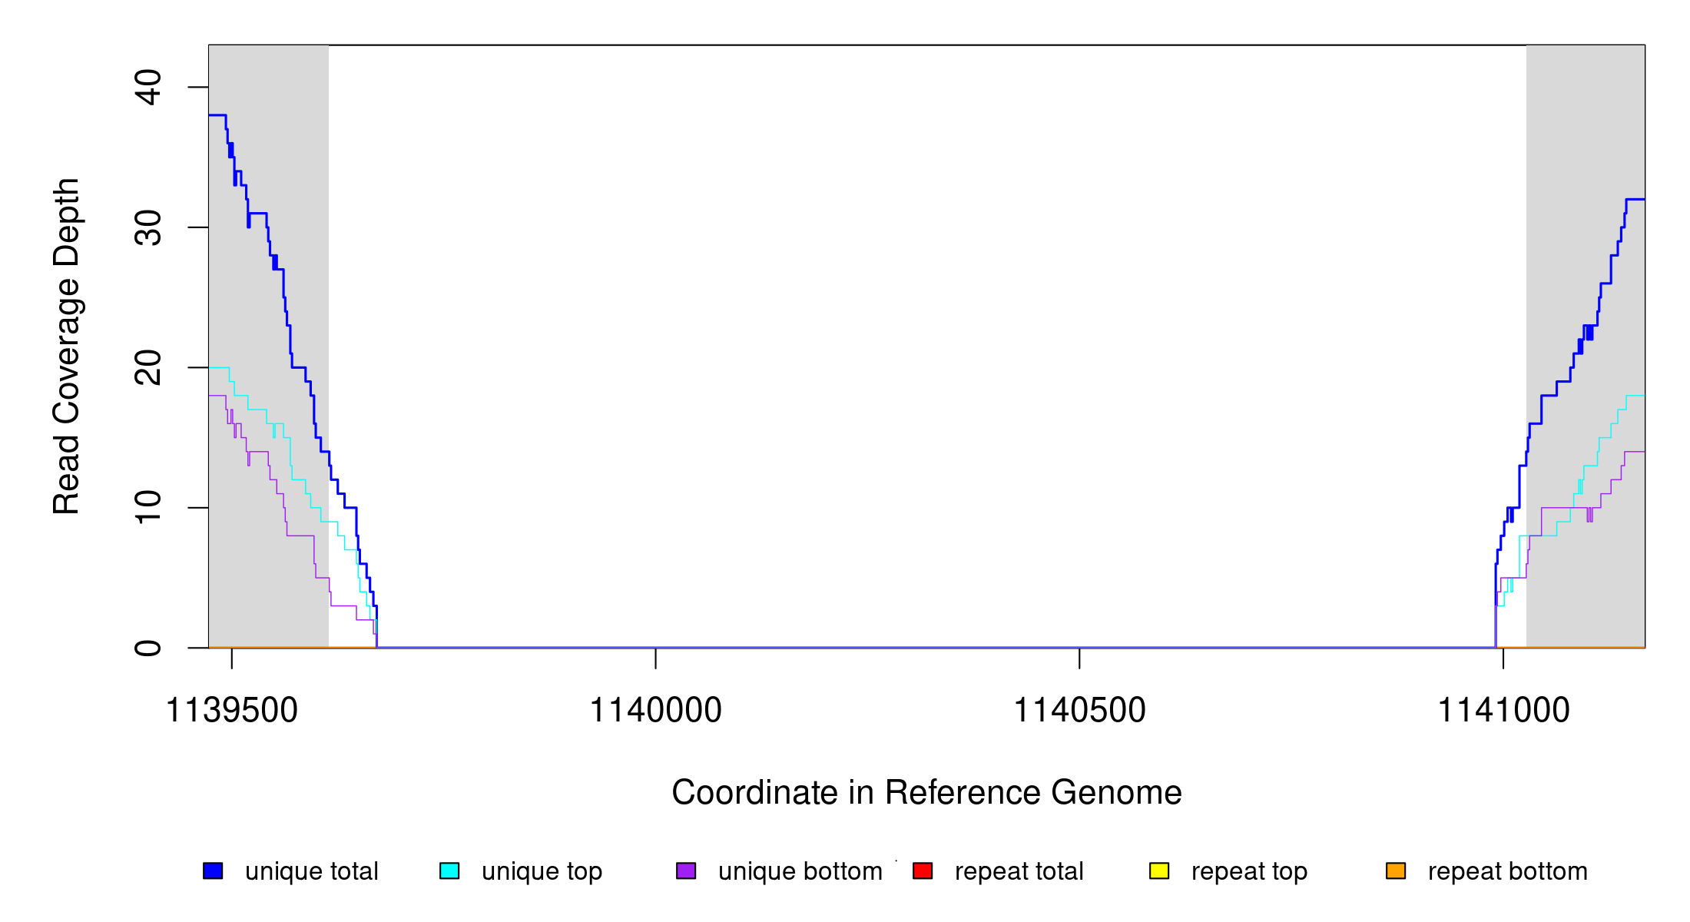Click the red repeat total legend swatch

923,871
